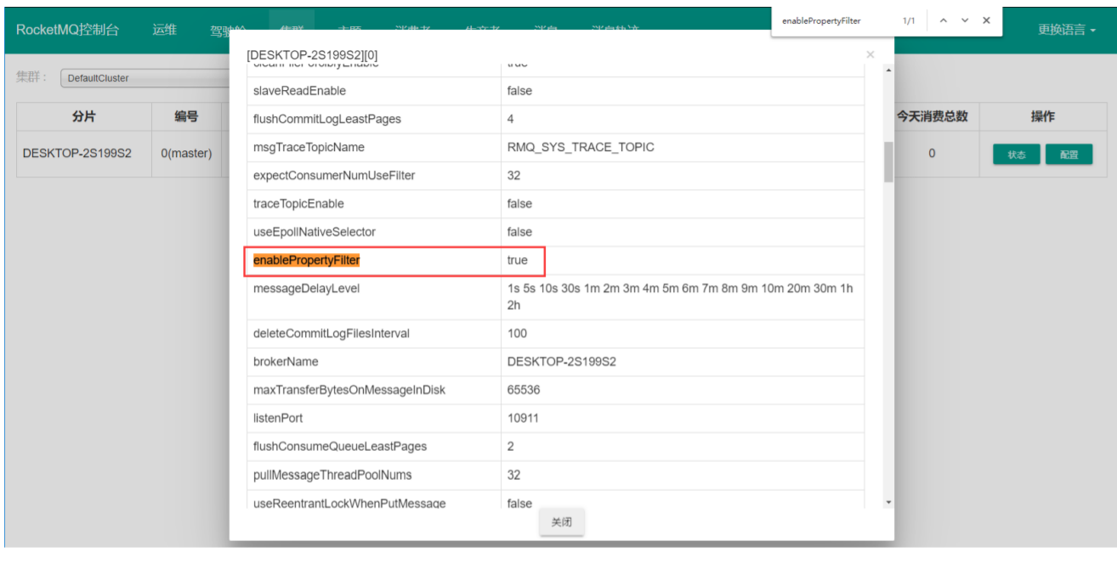Screen dimensions: 1117x563
Task: Click the true value of enablePropertyFilter
Action: (x=518, y=260)
